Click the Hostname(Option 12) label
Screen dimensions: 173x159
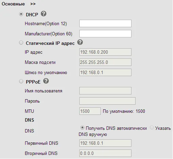pyautogui.click(x=46, y=24)
